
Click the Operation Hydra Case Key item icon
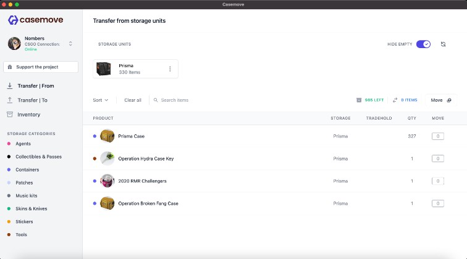[x=107, y=158]
